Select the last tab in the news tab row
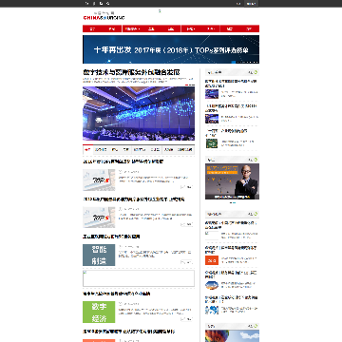 pos(185,149)
